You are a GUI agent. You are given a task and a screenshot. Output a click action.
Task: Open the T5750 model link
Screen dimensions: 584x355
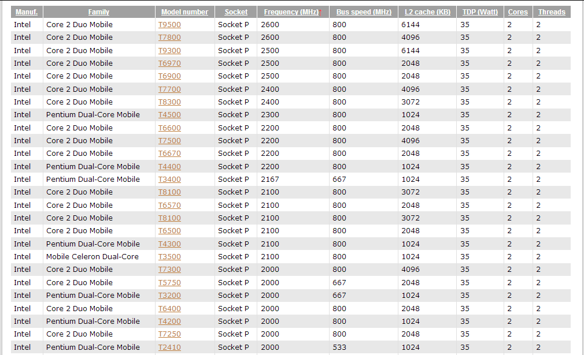[x=169, y=282]
